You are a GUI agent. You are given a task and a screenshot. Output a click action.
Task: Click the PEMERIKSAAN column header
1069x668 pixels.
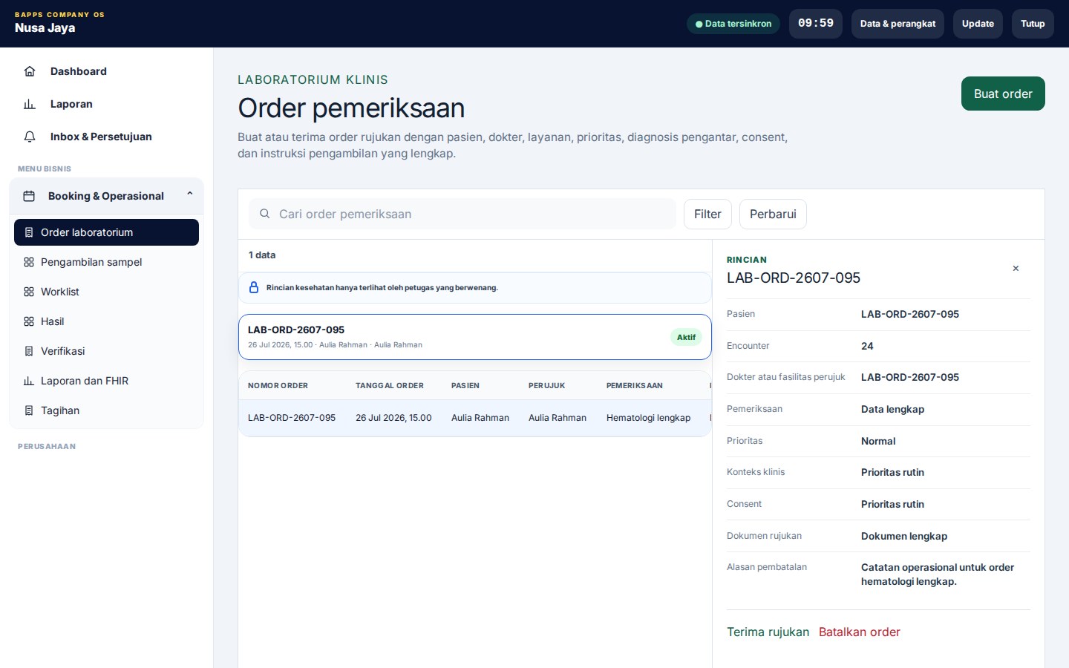point(635,386)
